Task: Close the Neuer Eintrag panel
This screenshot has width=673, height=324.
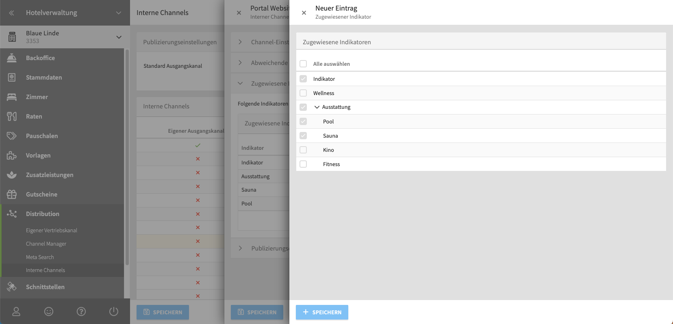Action: coord(304,13)
